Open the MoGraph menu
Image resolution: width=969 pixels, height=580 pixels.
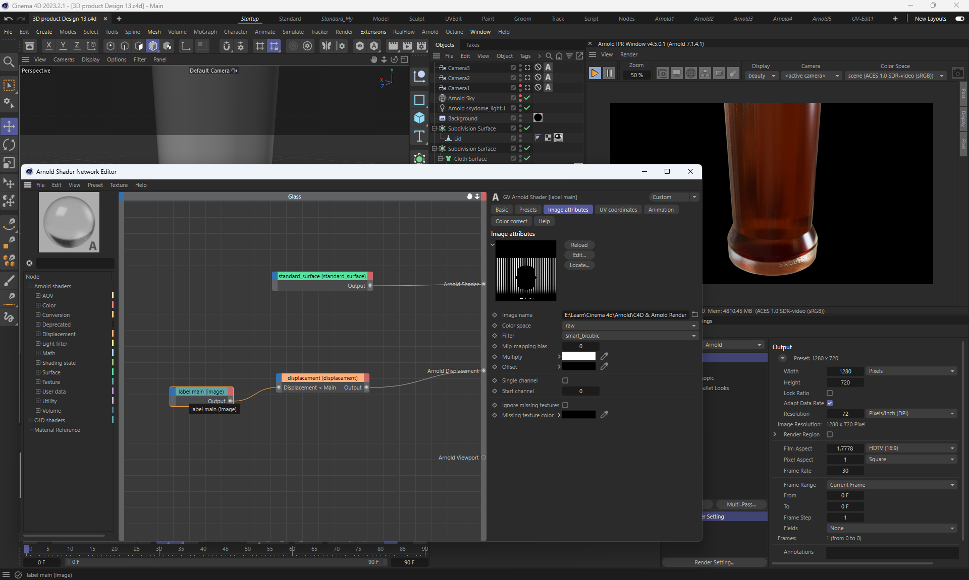click(205, 32)
